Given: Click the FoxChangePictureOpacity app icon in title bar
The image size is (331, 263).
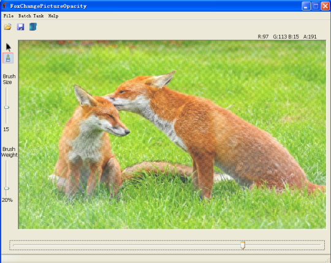Looking at the screenshot, I should click(5, 6).
